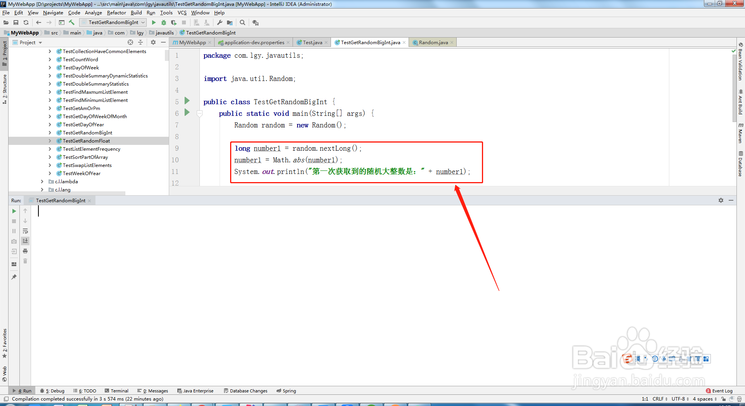
Task: Open the Spring tool window button
Action: pos(286,391)
